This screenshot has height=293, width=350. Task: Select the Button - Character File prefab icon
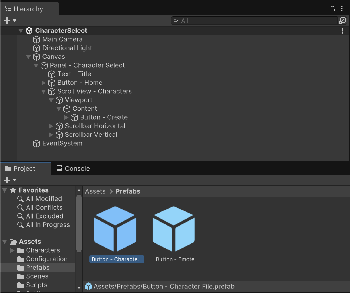(115, 229)
